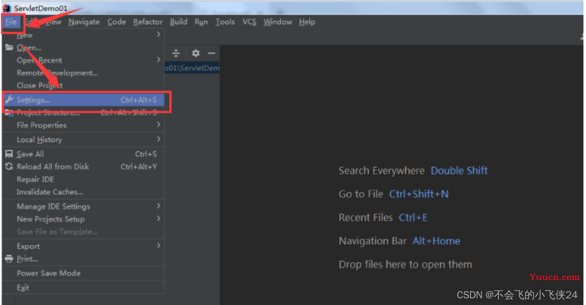Image resolution: width=586 pixels, height=305 pixels.
Task: Open the VCS menu
Action: pos(249,22)
